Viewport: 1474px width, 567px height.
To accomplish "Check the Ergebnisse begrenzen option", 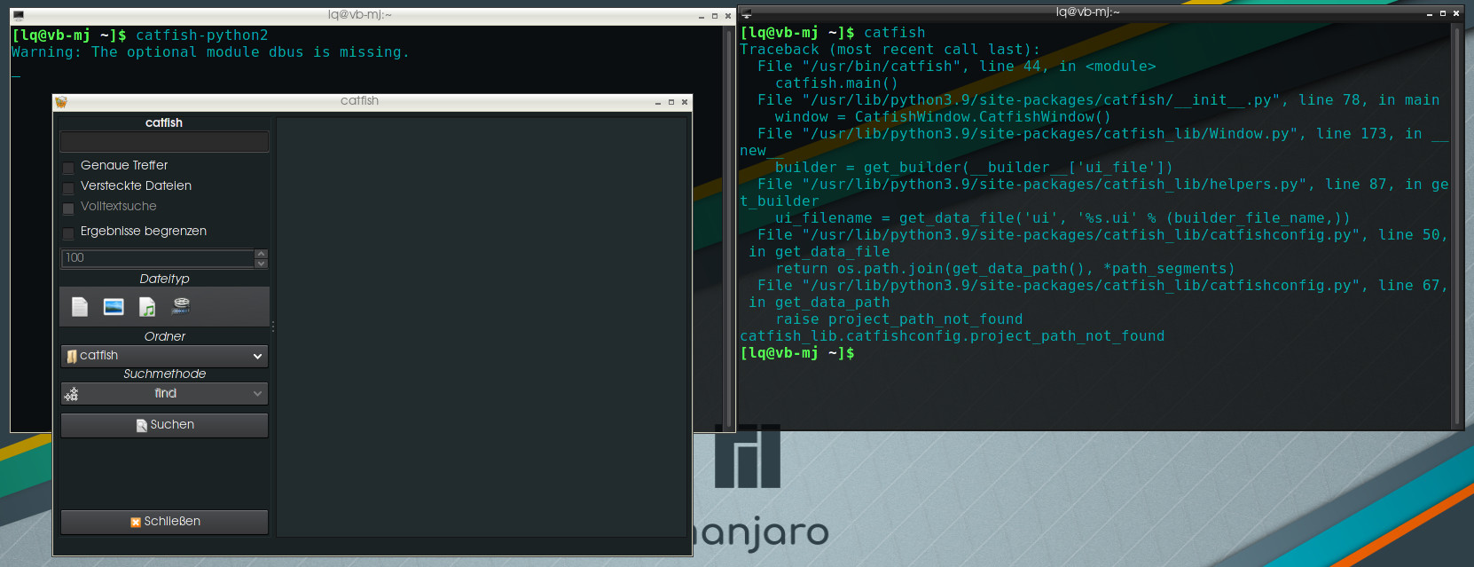I will 68,232.
